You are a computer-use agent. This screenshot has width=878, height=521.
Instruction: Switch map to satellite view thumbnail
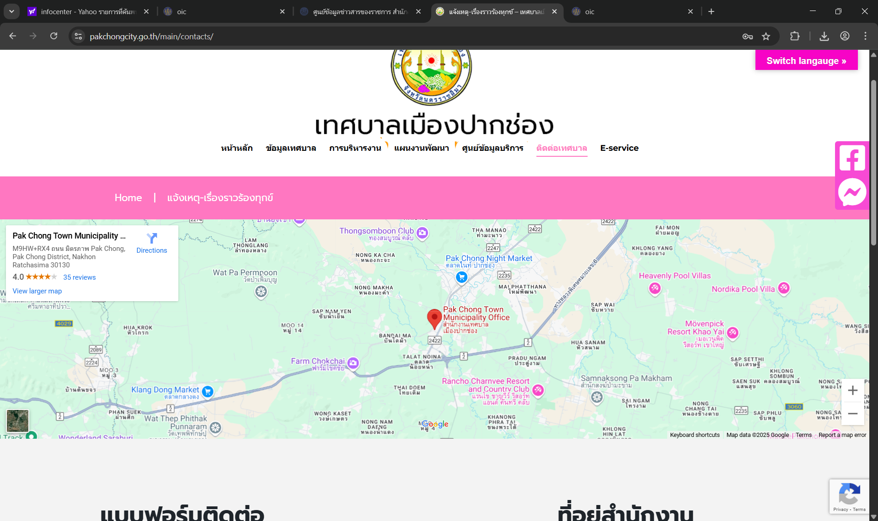click(x=17, y=421)
